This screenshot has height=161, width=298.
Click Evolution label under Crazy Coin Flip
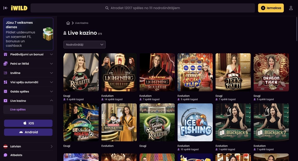pyautogui.click(x=183, y=96)
